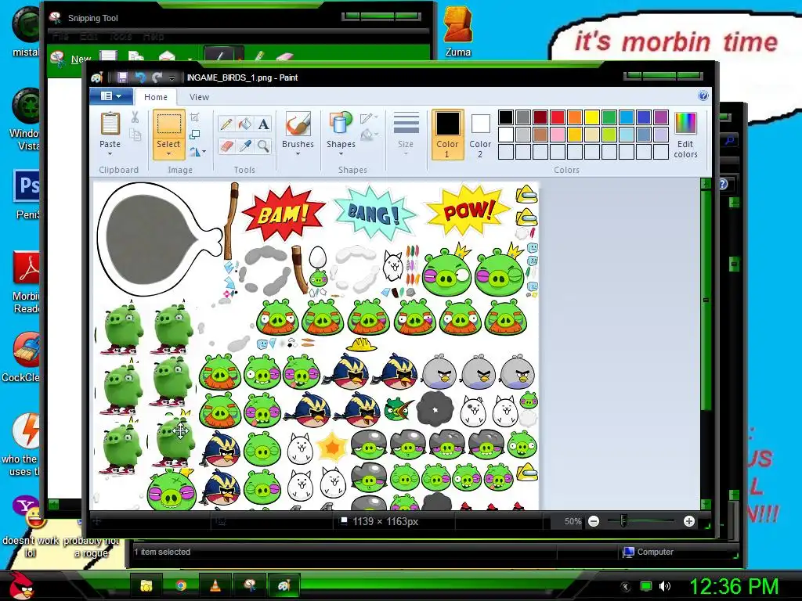Click the file explorer taskbar icon

(x=146, y=585)
